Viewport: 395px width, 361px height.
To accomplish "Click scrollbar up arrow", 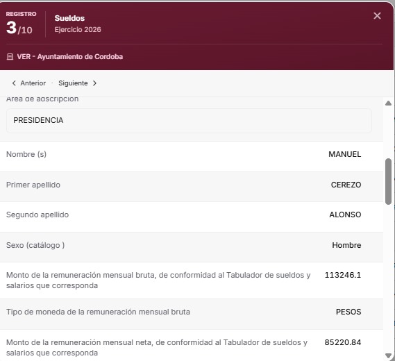I will 388,103.
